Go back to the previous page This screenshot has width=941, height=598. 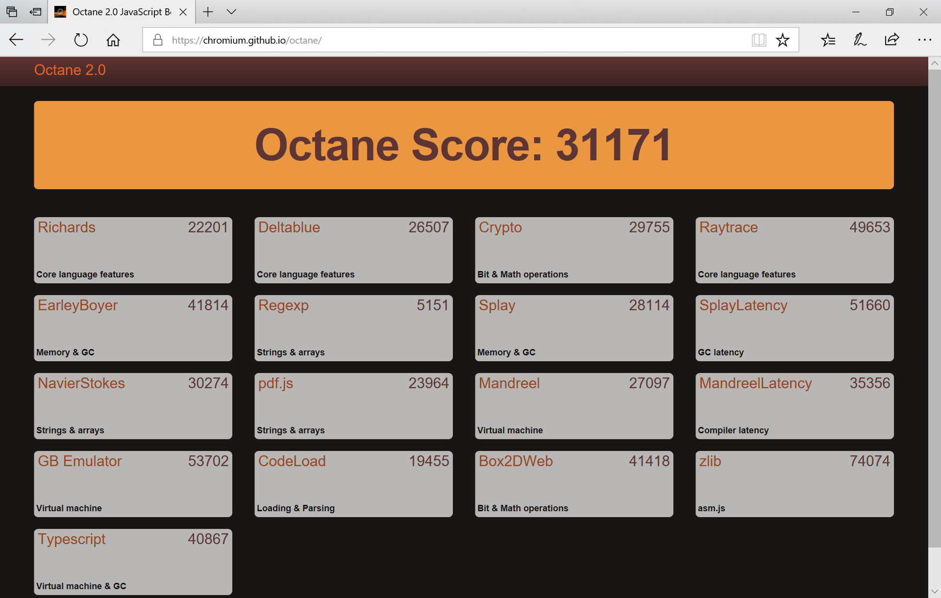pyautogui.click(x=16, y=40)
